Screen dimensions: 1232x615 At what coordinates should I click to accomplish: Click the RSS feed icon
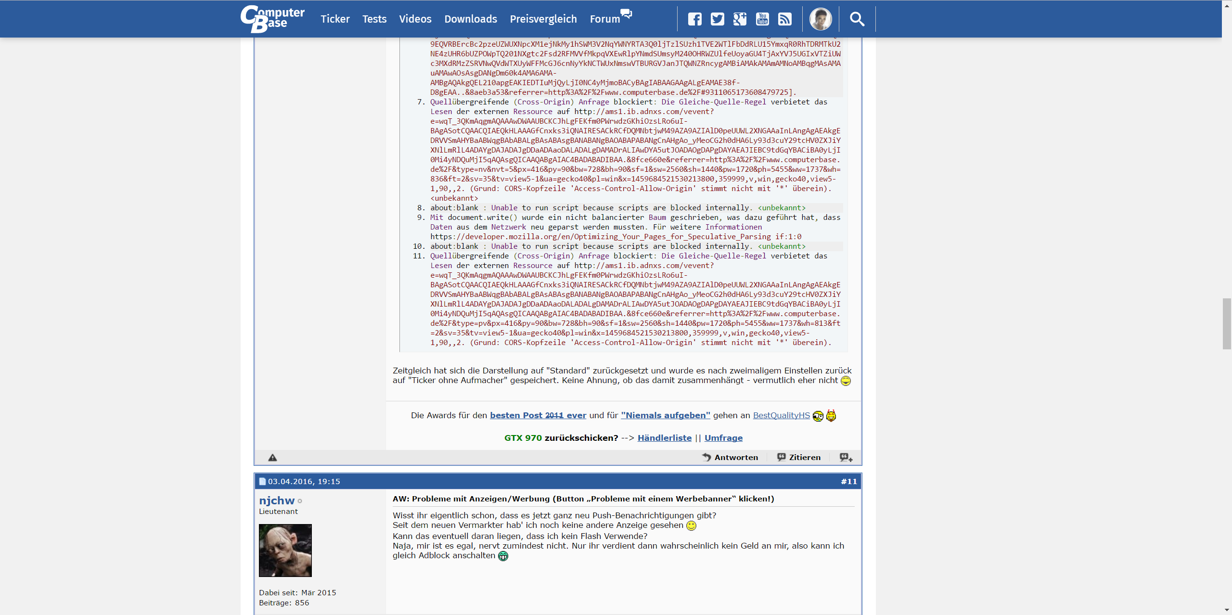785,19
